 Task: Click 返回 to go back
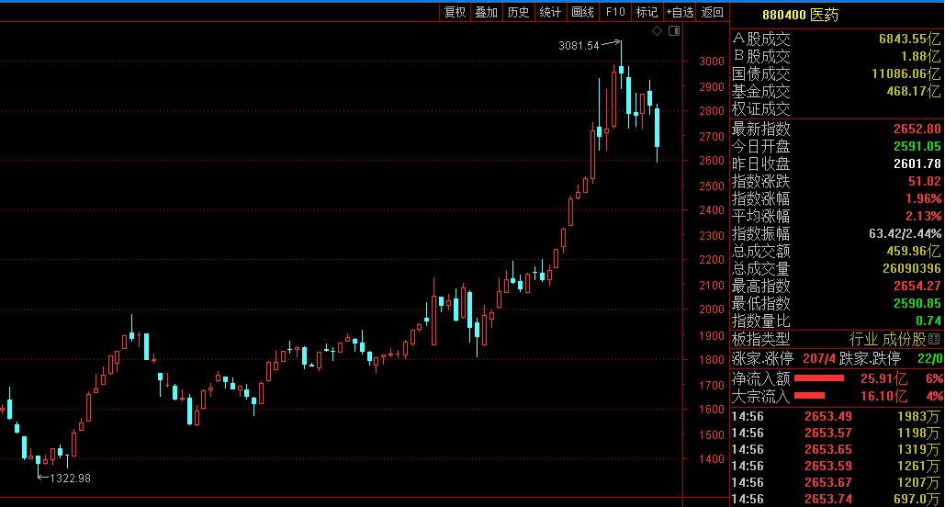point(712,12)
